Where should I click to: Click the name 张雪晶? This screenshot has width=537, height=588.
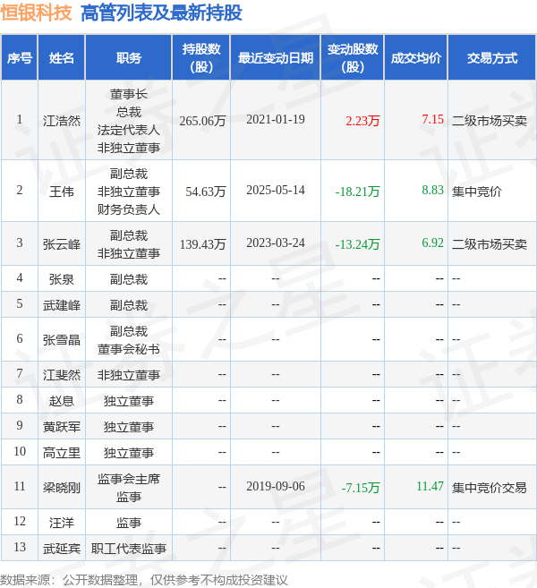click(62, 340)
